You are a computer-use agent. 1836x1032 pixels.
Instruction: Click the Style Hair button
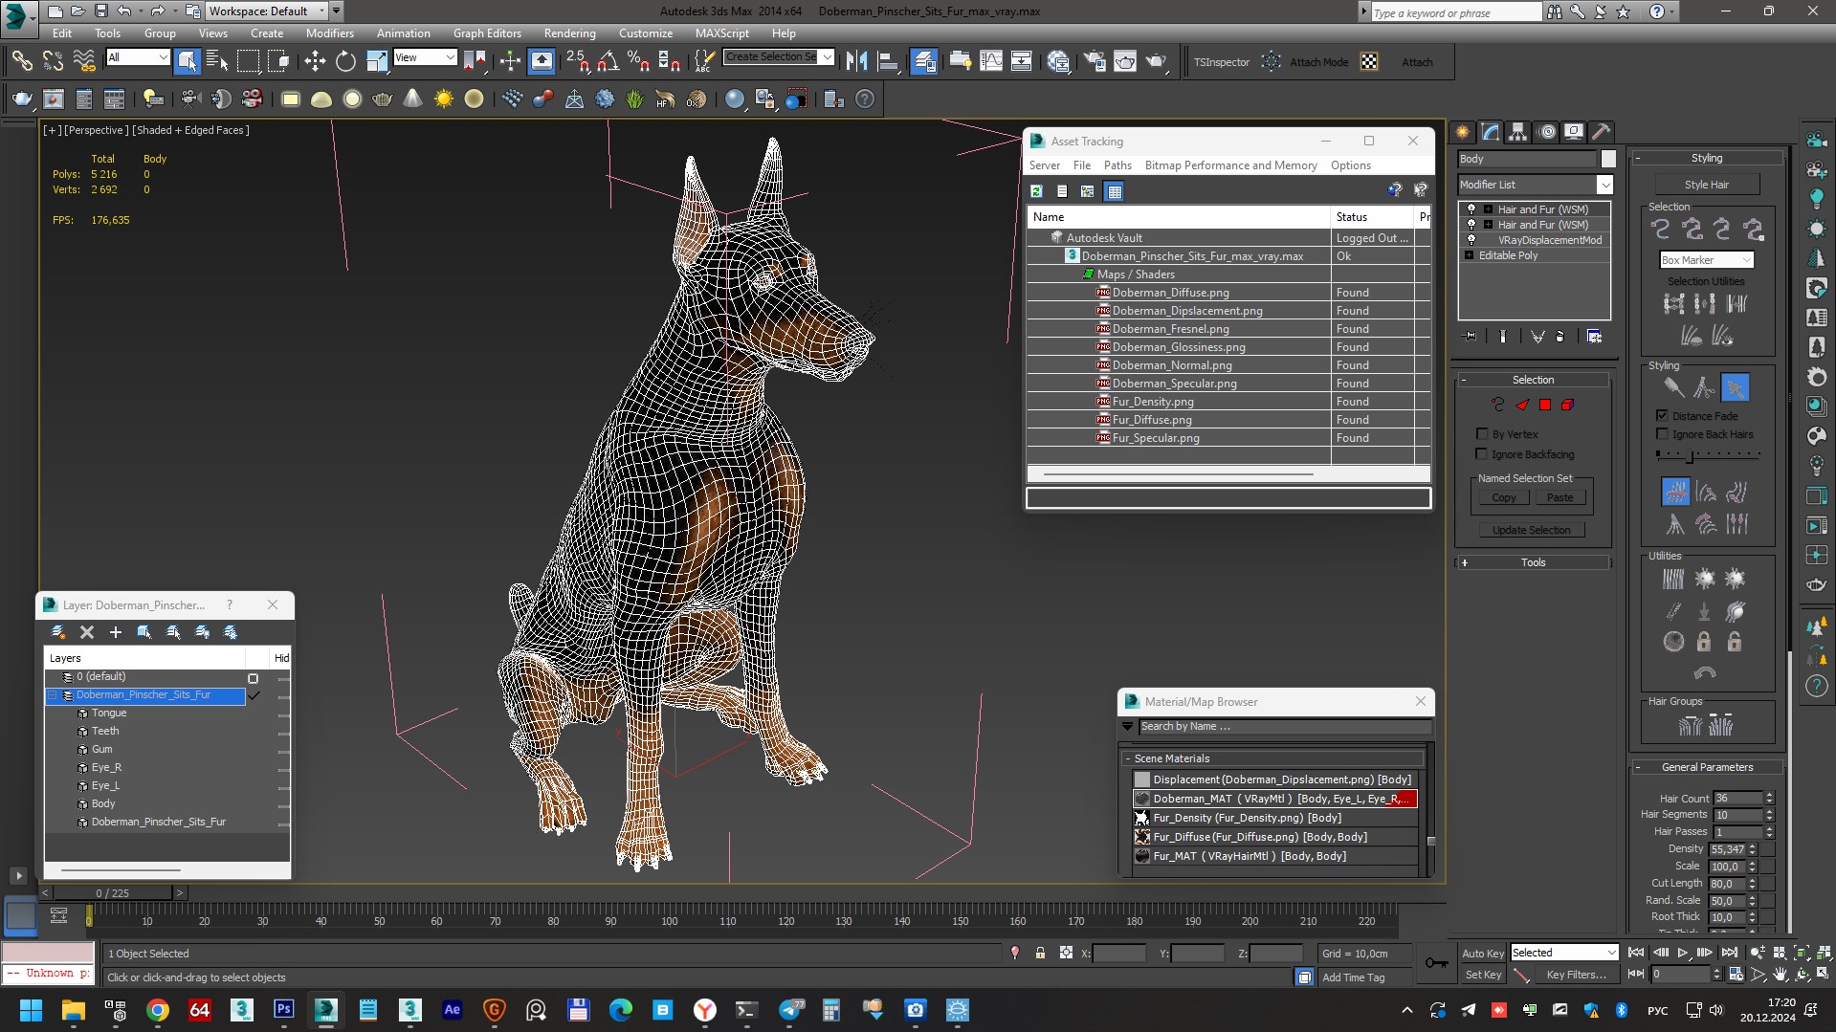(1706, 185)
